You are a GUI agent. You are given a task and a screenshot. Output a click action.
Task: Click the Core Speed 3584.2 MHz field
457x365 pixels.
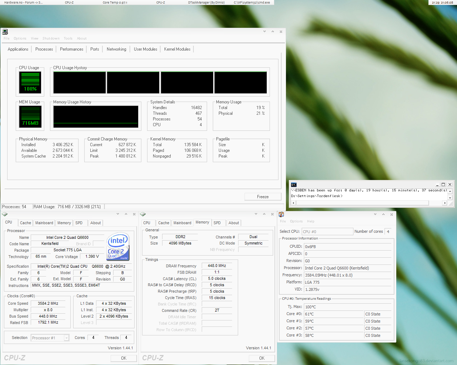48,303
